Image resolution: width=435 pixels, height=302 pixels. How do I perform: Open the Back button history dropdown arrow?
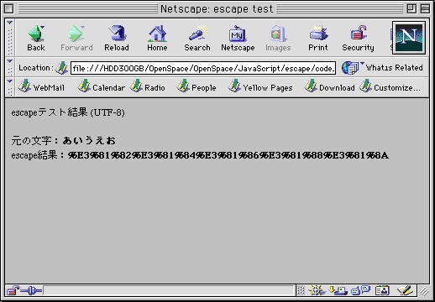[43, 27]
